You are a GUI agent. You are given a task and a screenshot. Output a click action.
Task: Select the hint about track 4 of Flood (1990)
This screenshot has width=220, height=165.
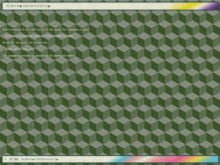[39, 36]
